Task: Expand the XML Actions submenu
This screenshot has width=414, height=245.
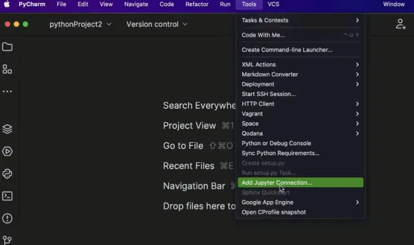Action: point(300,65)
